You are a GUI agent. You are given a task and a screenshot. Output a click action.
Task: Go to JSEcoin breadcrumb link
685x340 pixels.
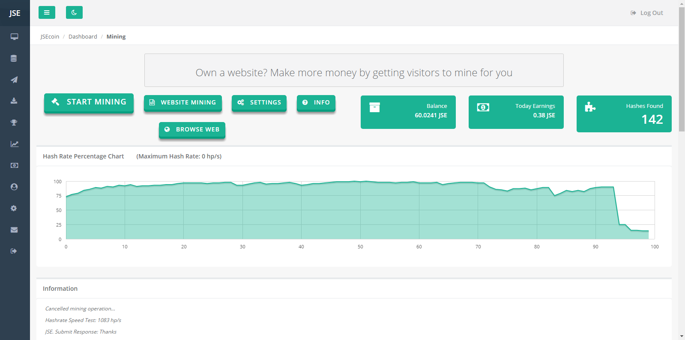click(x=50, y=36)
